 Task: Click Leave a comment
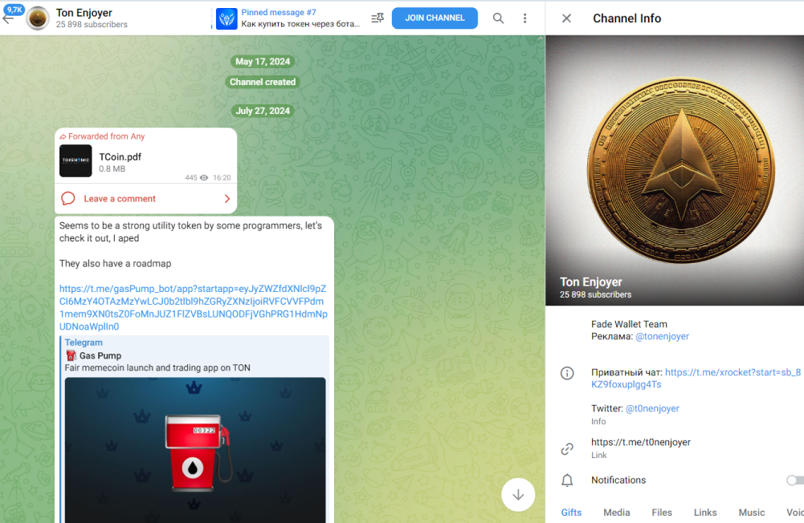pos(120,199)
